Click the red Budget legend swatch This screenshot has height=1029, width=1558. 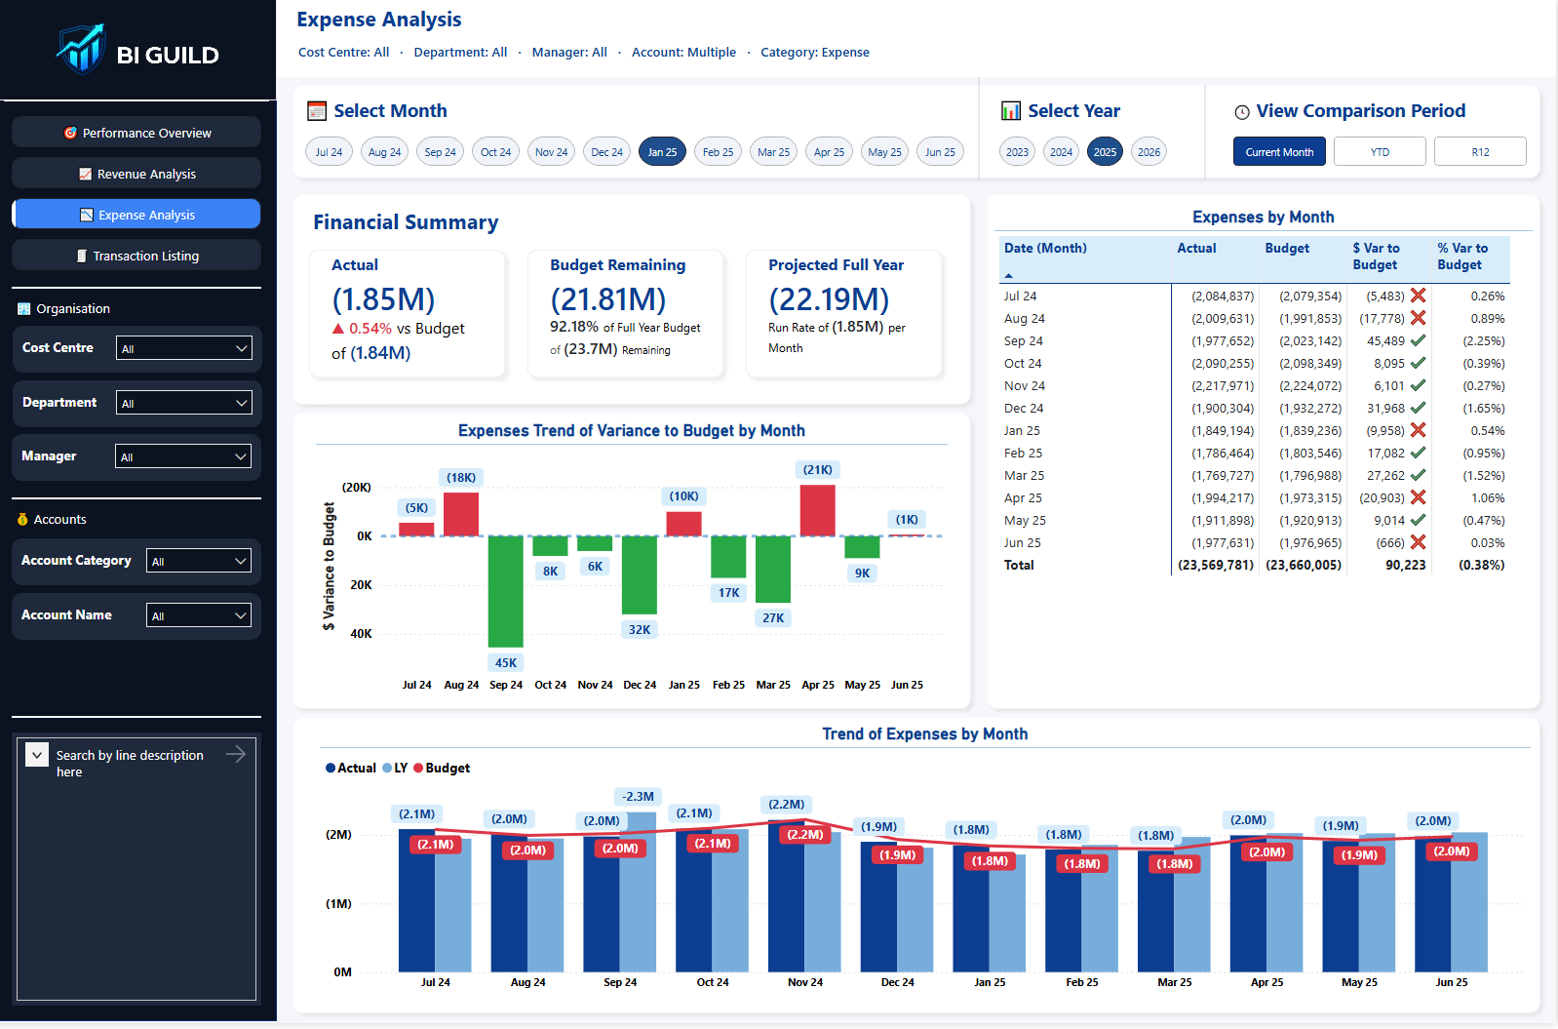418,769
